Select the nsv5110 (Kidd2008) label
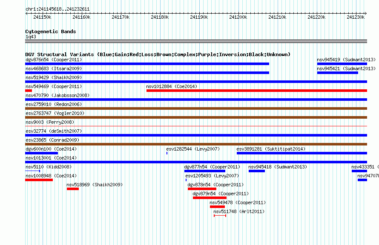The width and height of the screenshot is (379, 245). pyautogui.click(x=49, y=167)
